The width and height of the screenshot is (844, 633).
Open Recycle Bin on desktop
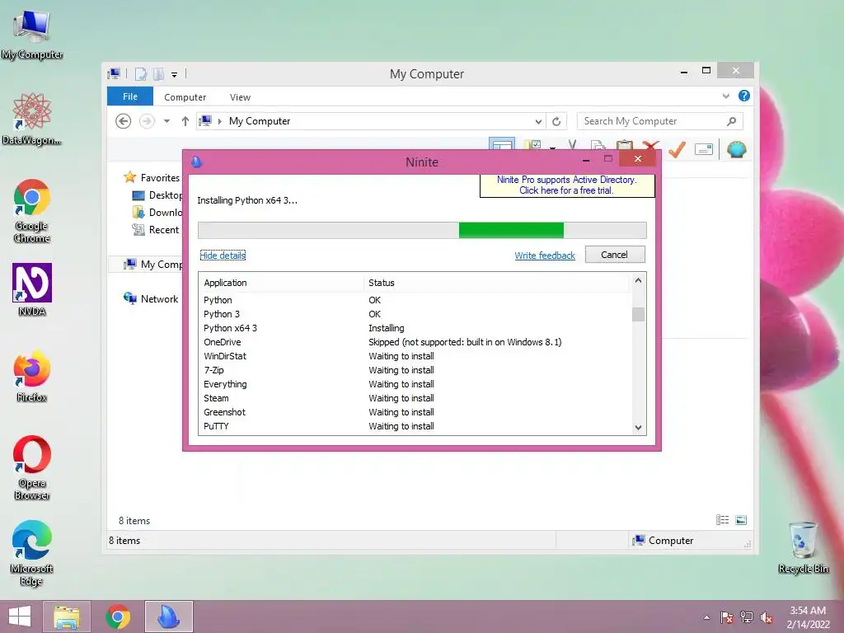point(803,547)
